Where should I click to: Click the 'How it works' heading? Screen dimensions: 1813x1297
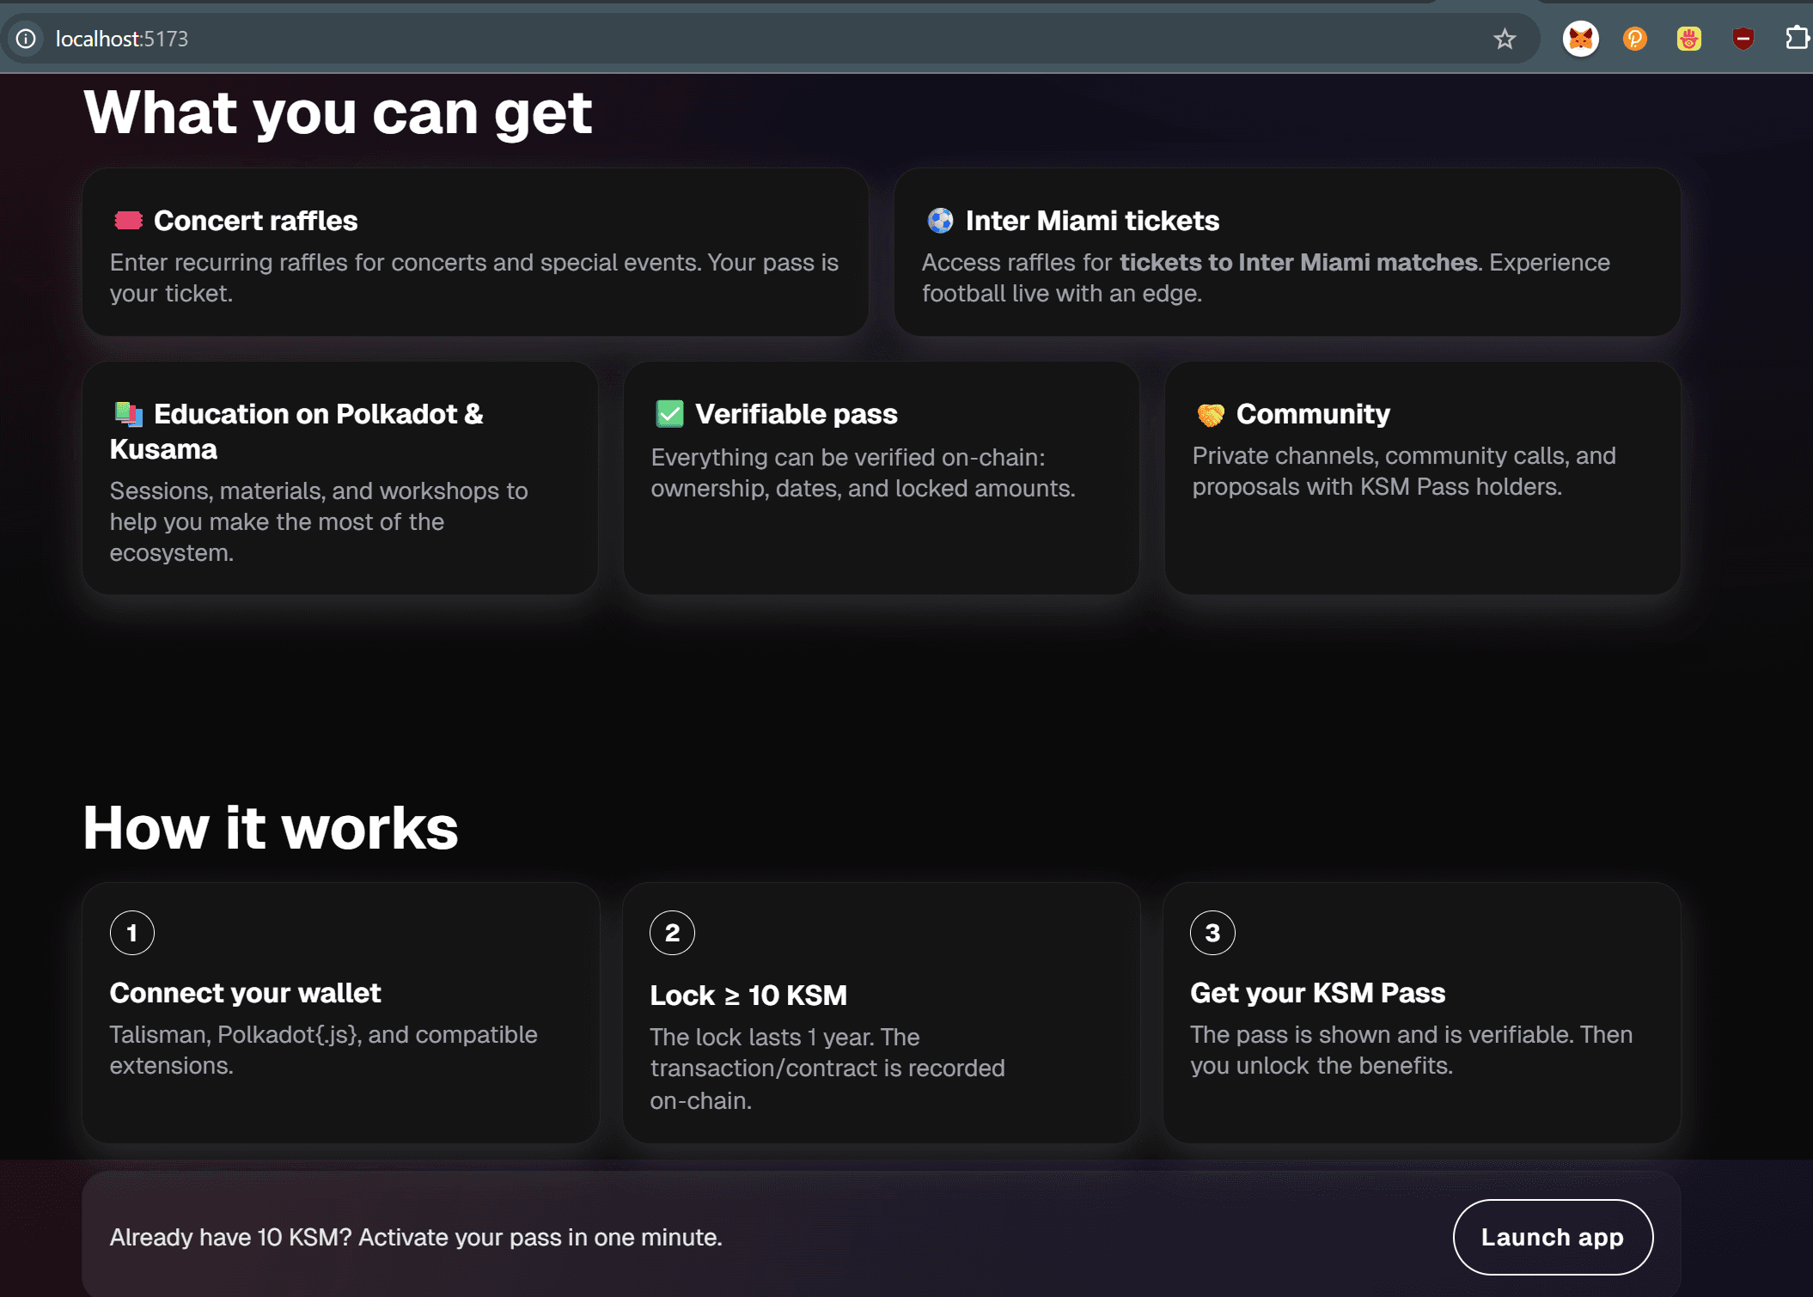tap(271, 828)
